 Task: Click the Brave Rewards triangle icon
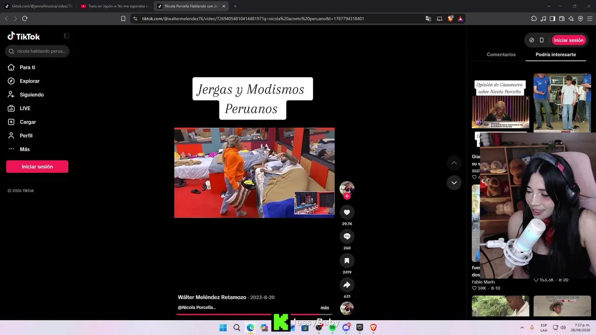[x=460, y=19]
